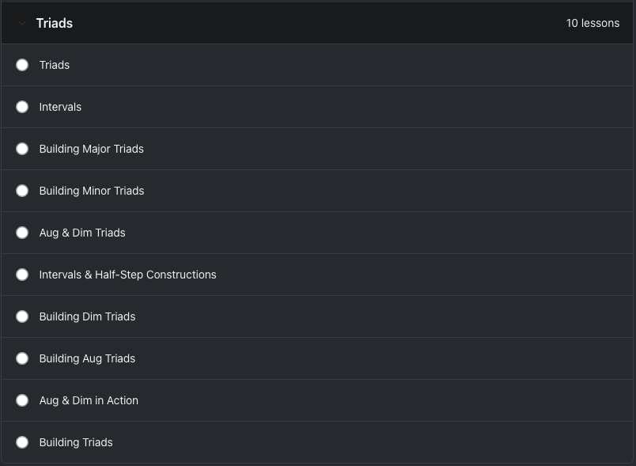Toggle Building Minor Triads completion circle
Screen dimensions: 636x466
tap(22, 191)
